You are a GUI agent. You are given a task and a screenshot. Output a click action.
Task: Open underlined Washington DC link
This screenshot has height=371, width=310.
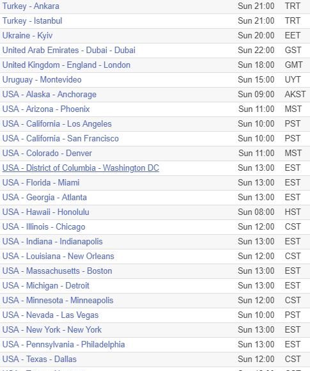point(81,168)
